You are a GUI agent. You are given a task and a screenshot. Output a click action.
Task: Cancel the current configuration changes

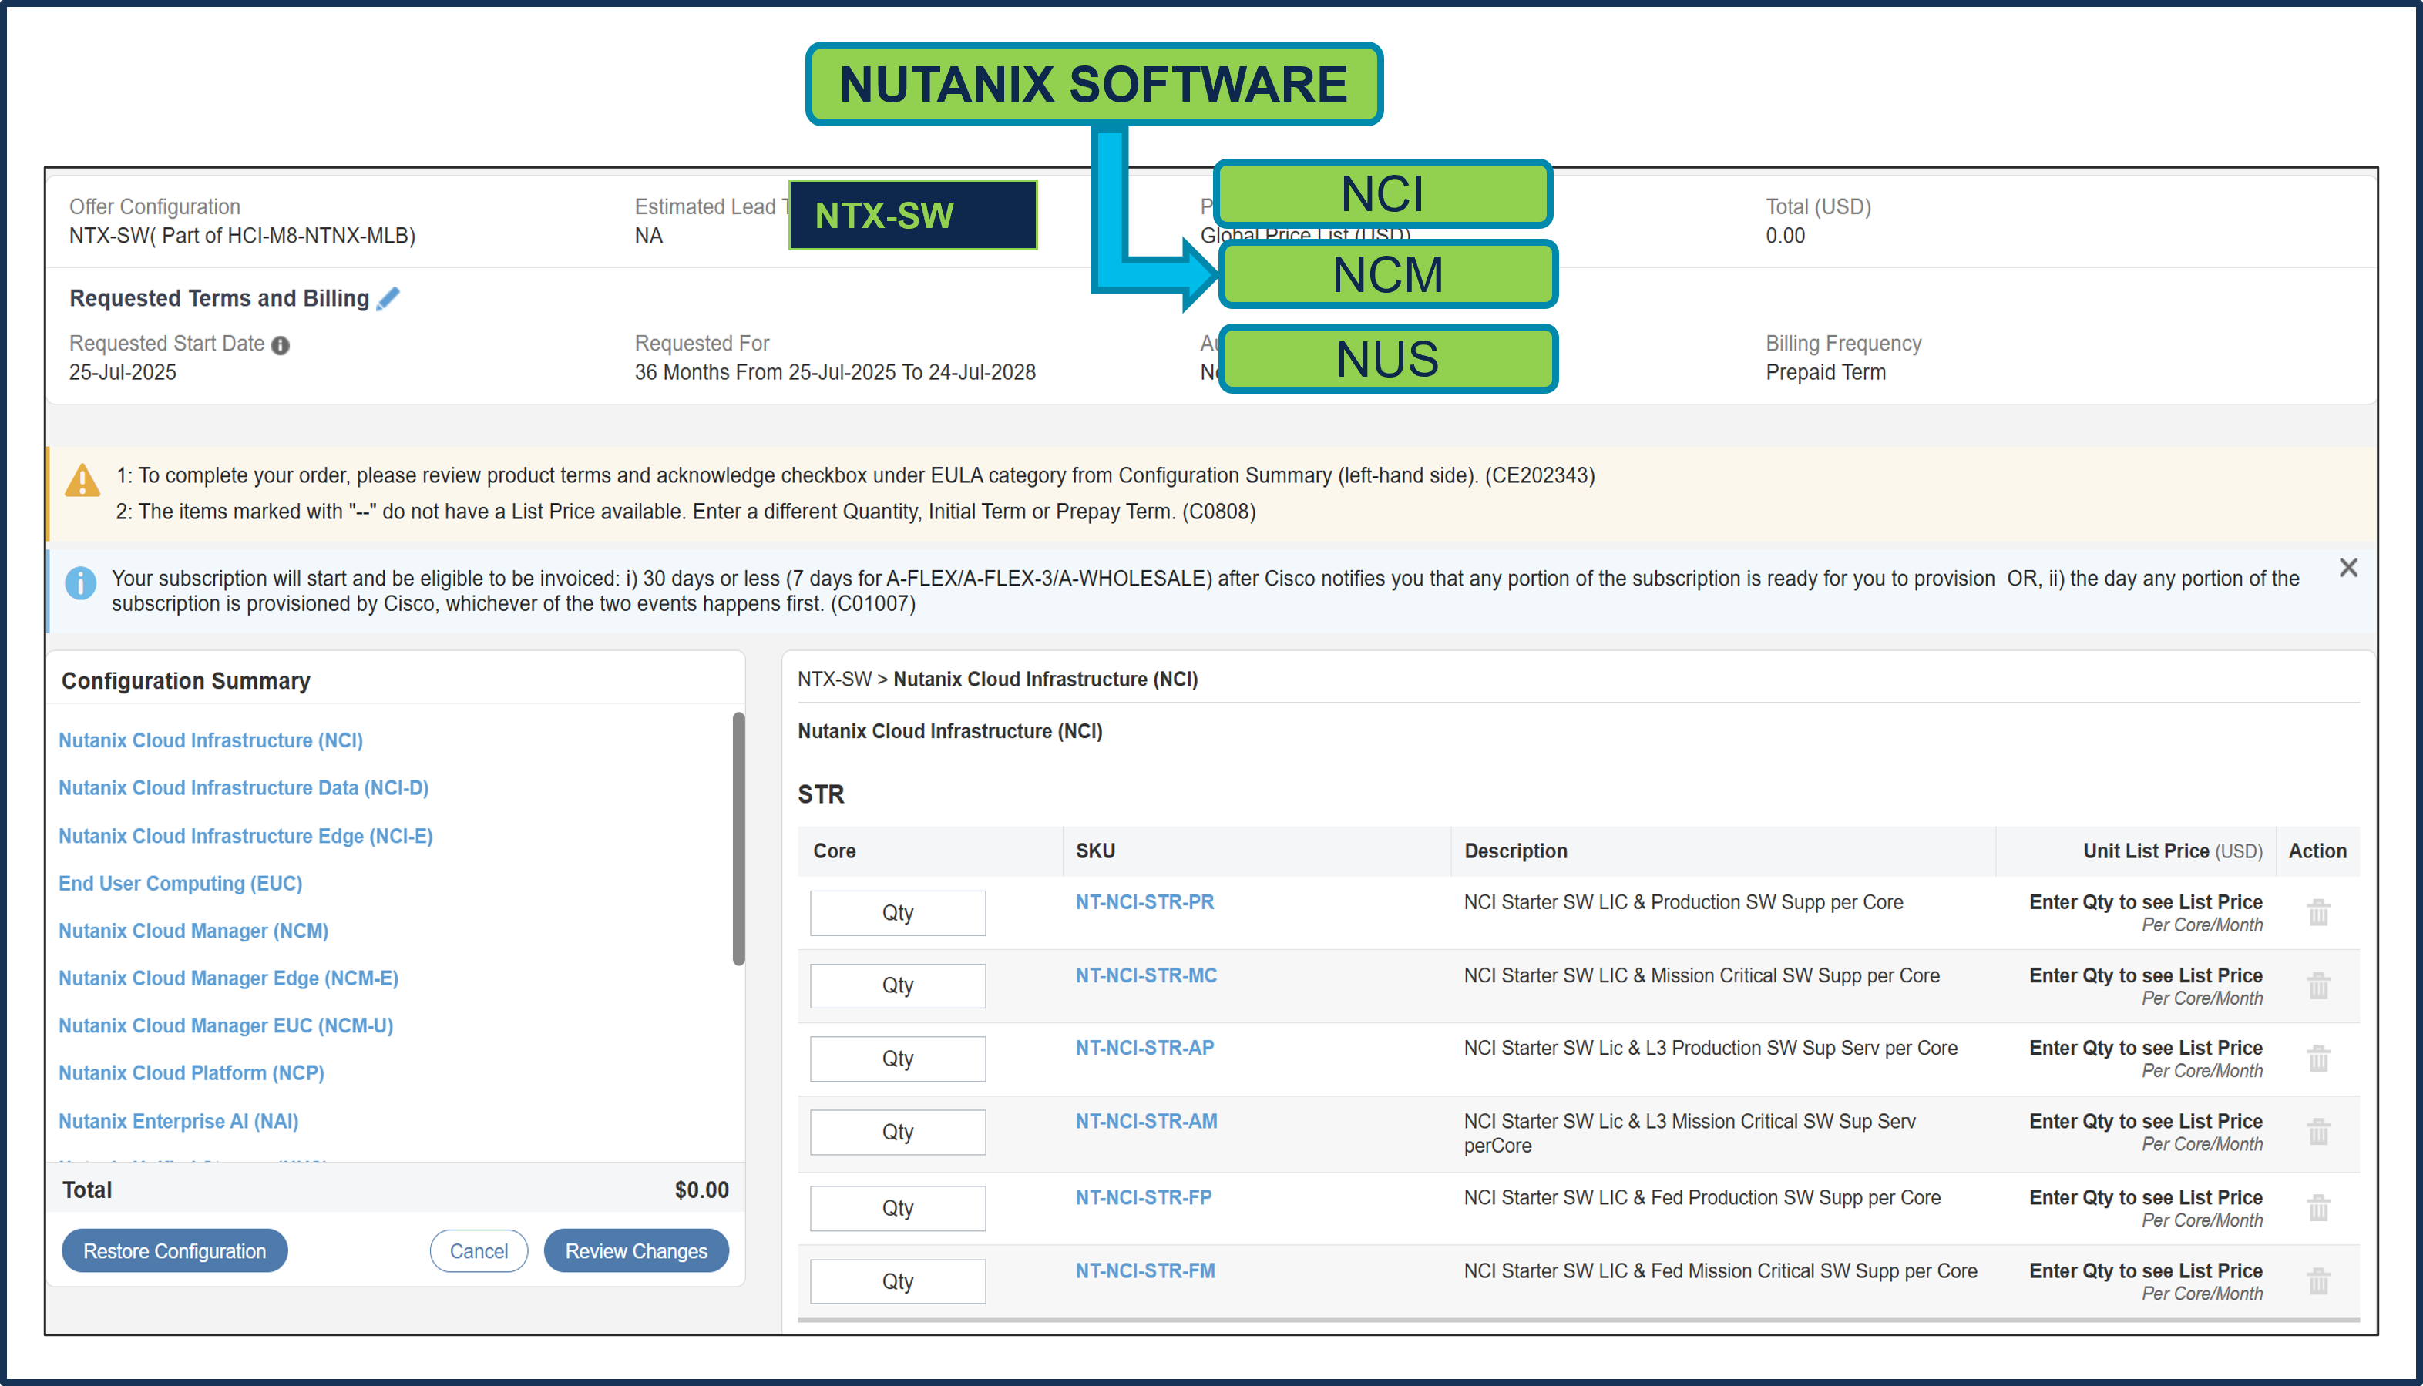click(479, 1250)
